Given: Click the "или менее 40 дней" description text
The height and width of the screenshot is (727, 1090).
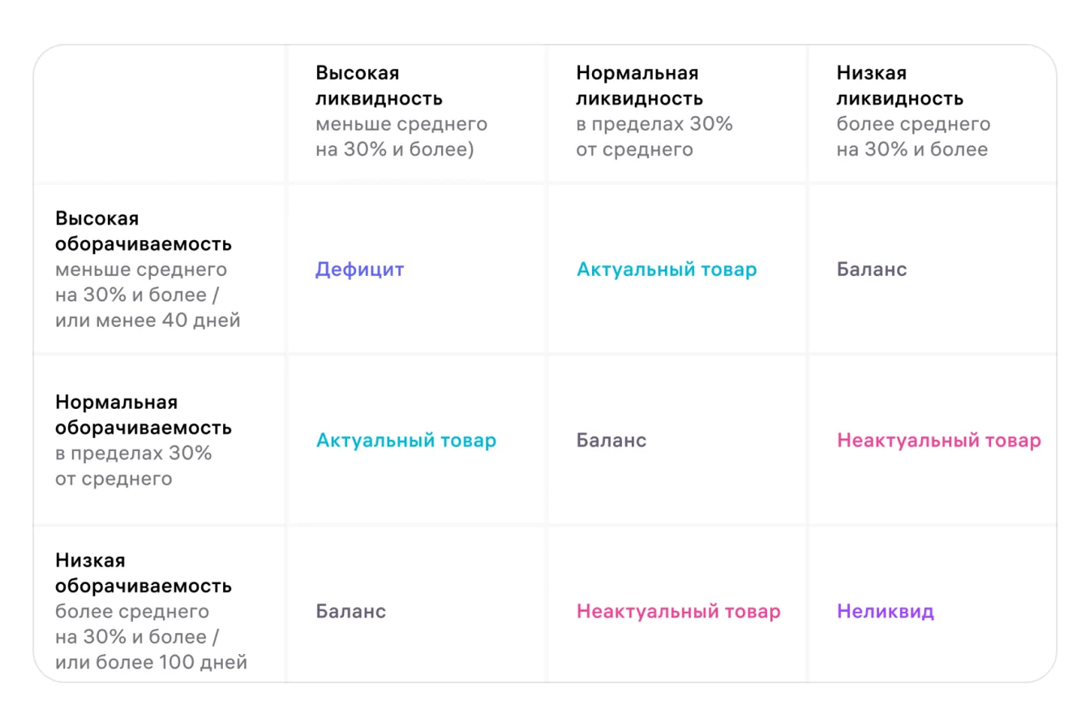Looking at the screenshot, I should (x=148, y=320).
